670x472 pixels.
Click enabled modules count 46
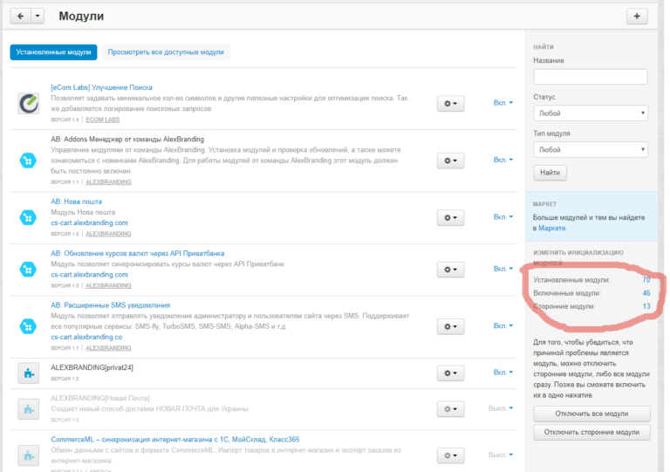(646, 293)
